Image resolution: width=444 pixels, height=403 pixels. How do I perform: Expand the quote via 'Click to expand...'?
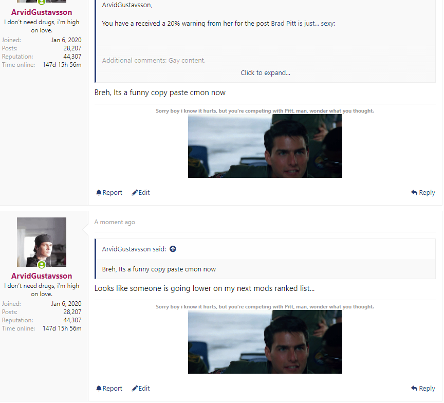point(265,73)
